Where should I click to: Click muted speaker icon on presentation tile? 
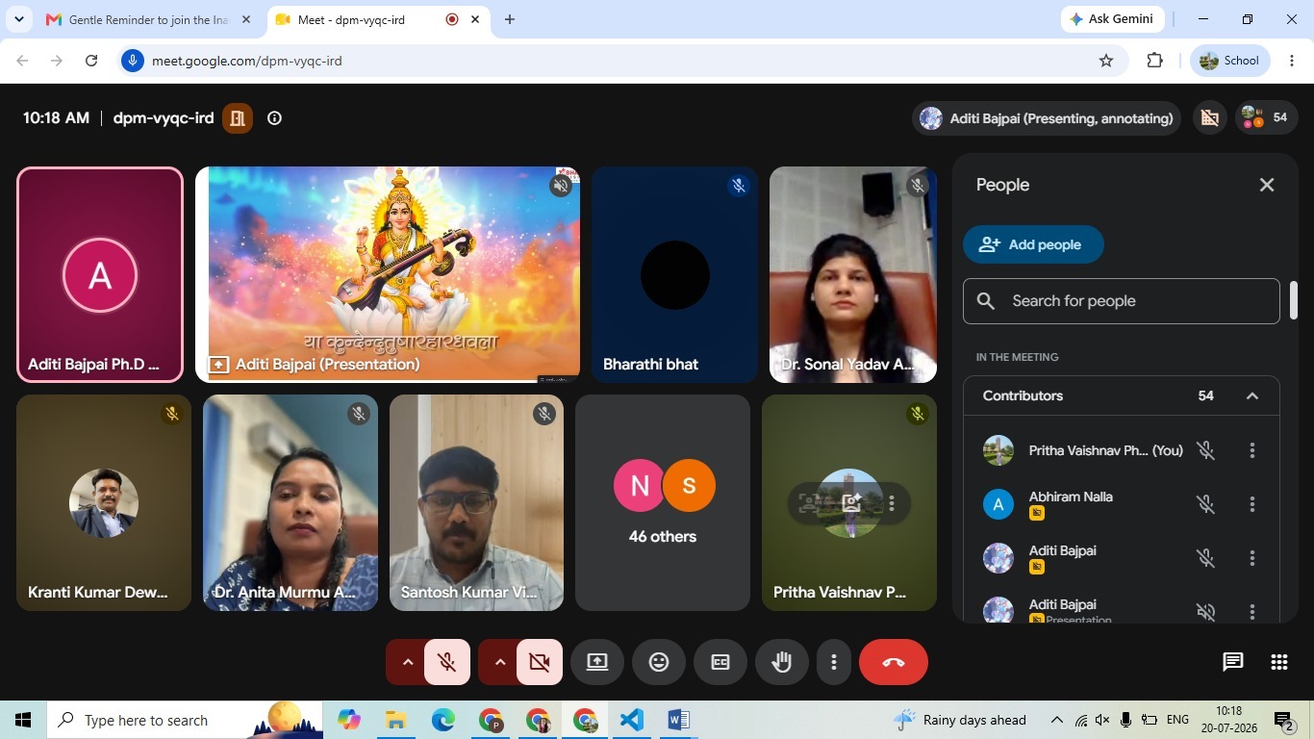tap(561, 186)
